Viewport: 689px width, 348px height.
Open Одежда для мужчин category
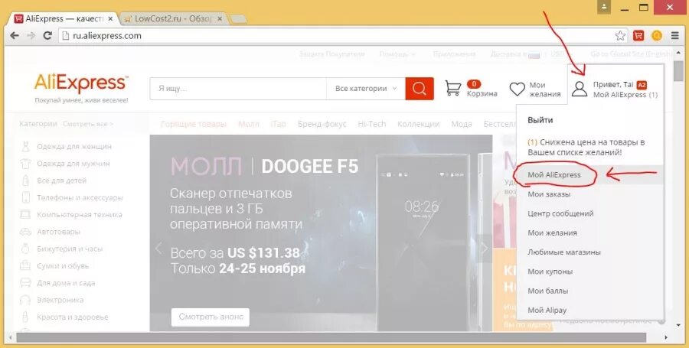(73, 164)
